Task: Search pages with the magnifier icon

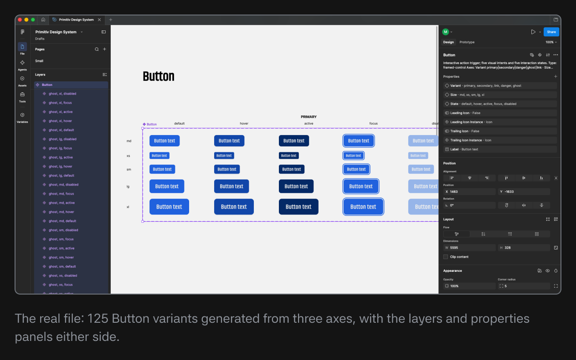Action: [97, 49]
